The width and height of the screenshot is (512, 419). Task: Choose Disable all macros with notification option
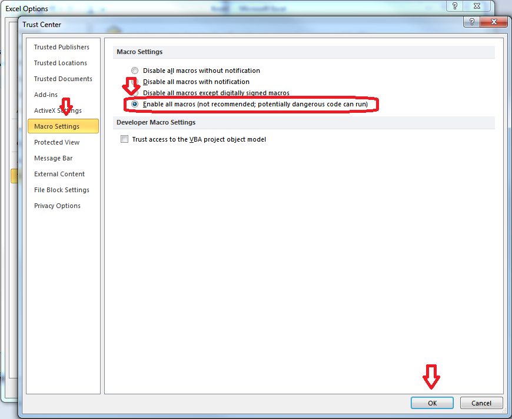pos(135,82)
